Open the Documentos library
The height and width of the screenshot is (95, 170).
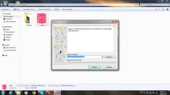tap(10, 32)
